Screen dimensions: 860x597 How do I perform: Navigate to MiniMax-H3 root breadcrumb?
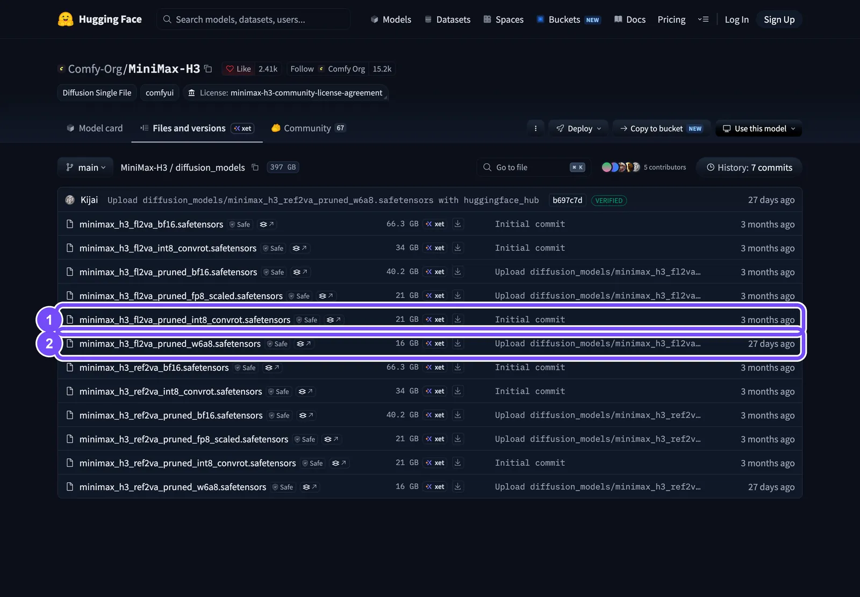point(144,168)
